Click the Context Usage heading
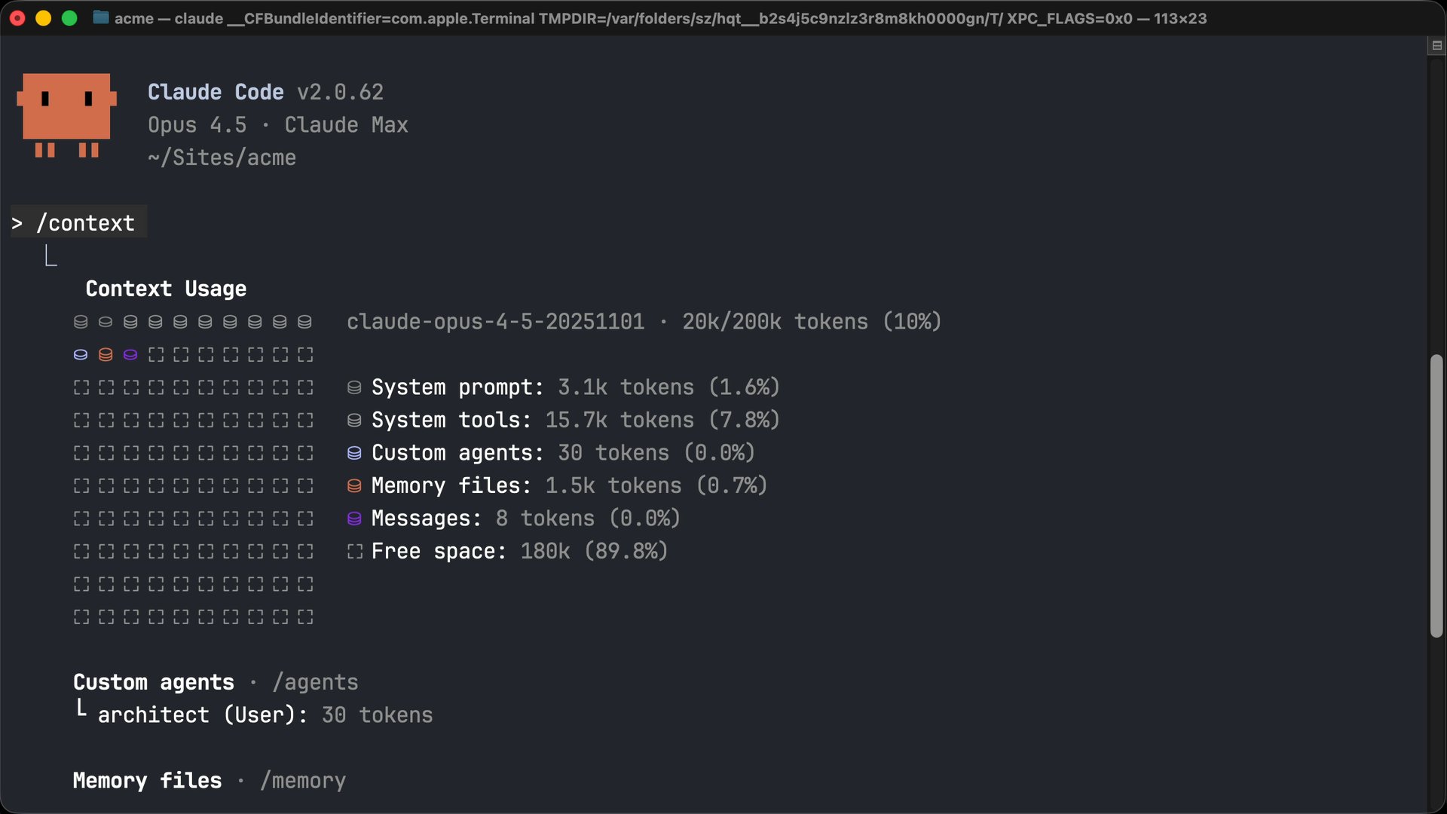The image size is (1447, 814). pyautogui.click(x=166, y=289)
